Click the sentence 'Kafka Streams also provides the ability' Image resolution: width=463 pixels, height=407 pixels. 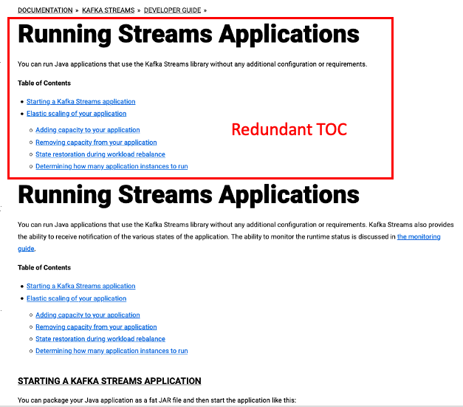coord(236,230)
